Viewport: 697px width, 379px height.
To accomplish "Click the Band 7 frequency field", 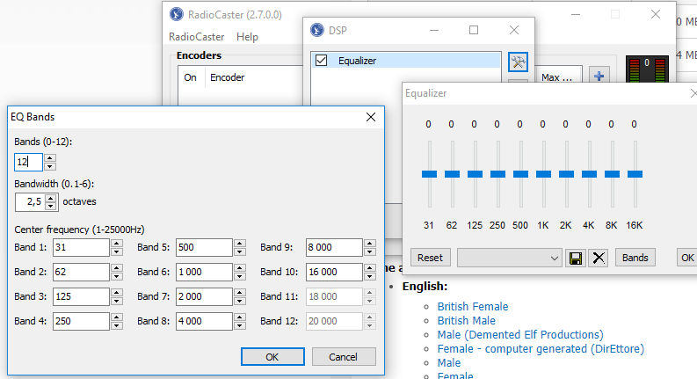I will pyautogui.click(x=204, y=296).
